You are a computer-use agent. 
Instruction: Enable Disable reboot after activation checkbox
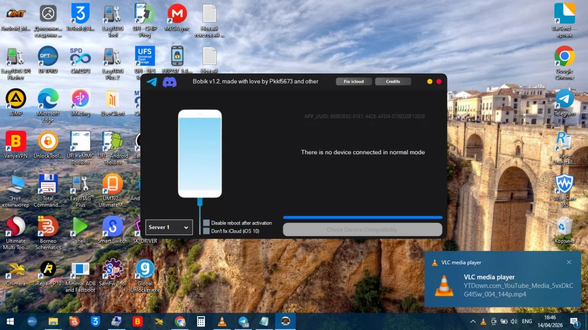click(206, 223)
